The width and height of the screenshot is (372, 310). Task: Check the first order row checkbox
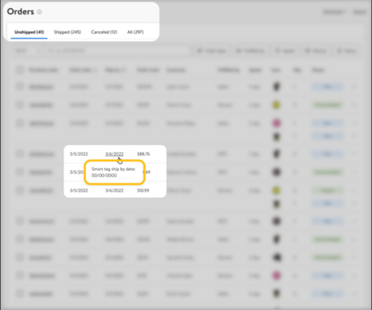20,87
